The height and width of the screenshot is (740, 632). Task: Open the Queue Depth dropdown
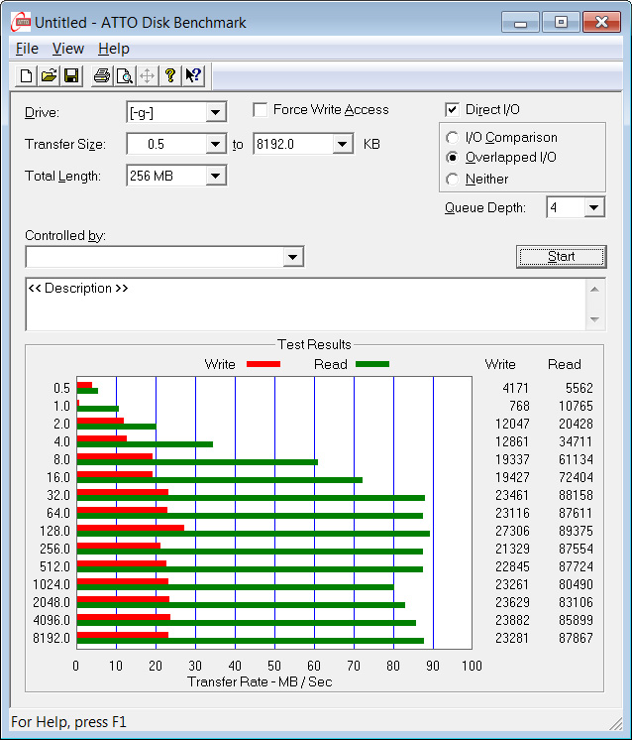576,207
